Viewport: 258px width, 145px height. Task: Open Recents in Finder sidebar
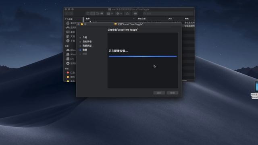[71, 23]
